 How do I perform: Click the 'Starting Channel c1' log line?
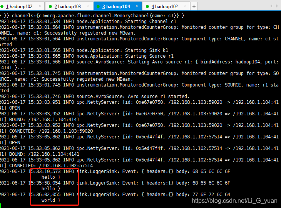point(88,22)
